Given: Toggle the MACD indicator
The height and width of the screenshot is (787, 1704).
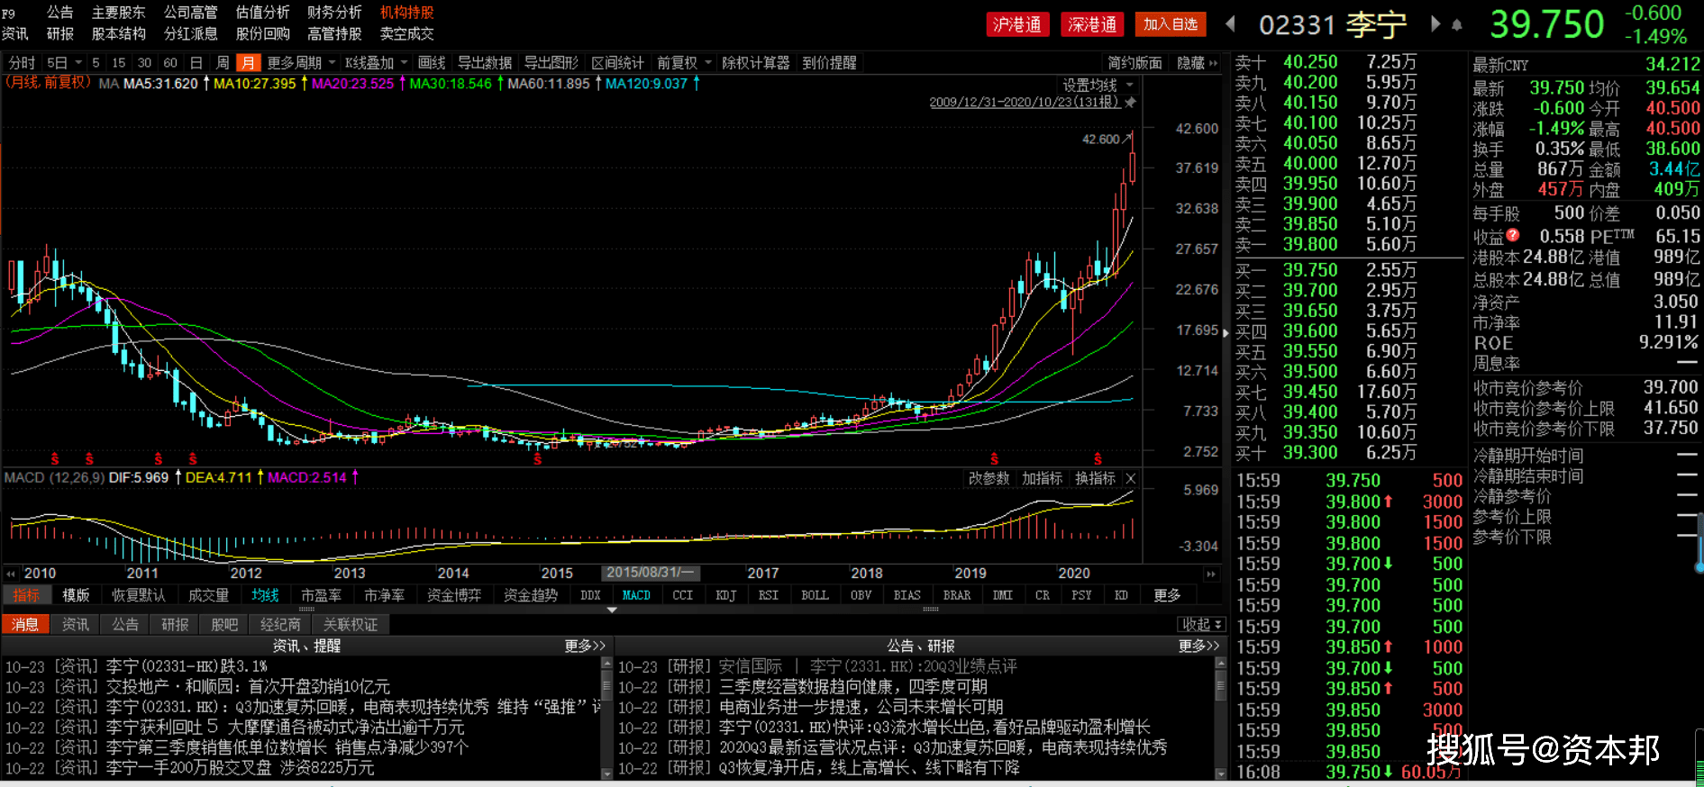Looking at the screenshot, I should pyautogui.click(x=636, y=595).
